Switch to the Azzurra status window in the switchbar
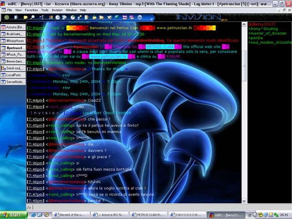This screenshot has width=292, height=219. click(13, 27)
